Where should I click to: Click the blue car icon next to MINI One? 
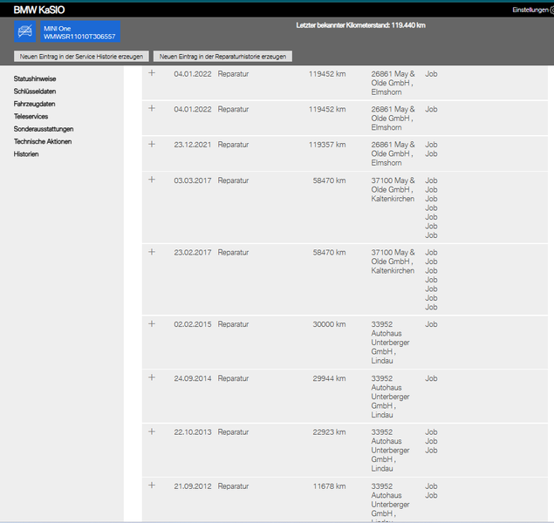pos(24,31)
